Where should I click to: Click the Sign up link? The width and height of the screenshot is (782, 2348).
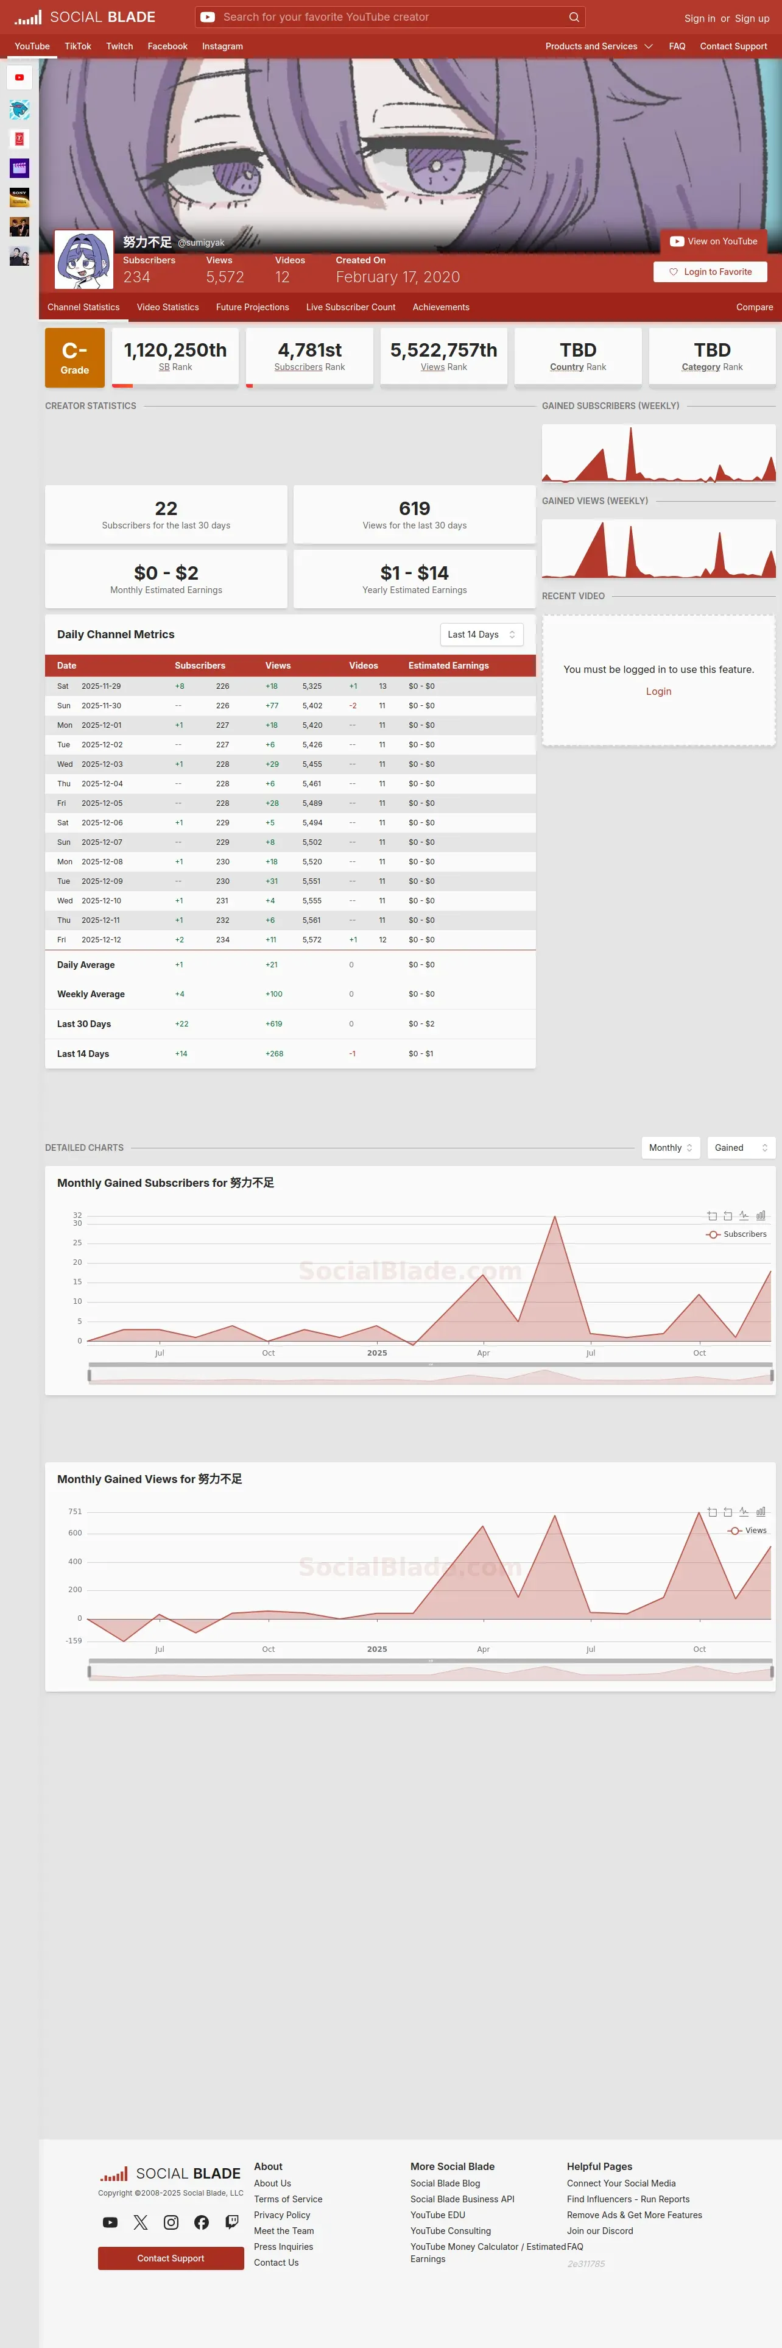[x=752, y=18]
